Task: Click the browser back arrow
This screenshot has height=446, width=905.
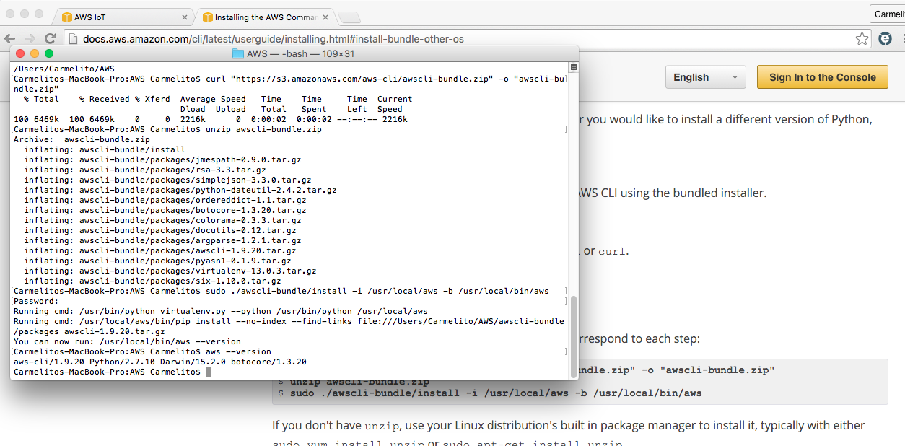Action: [10, 38]
